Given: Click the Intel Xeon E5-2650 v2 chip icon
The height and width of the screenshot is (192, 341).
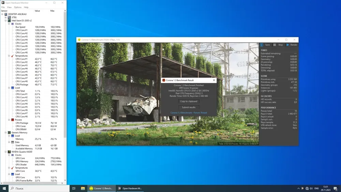Looking at the screenshot, I should [x=9, y=20].
